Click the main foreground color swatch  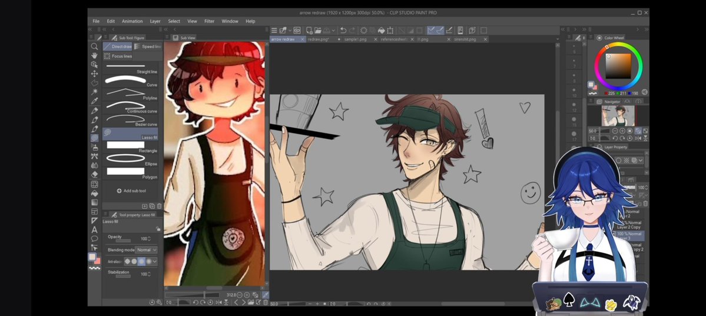[x=92, y=257]
